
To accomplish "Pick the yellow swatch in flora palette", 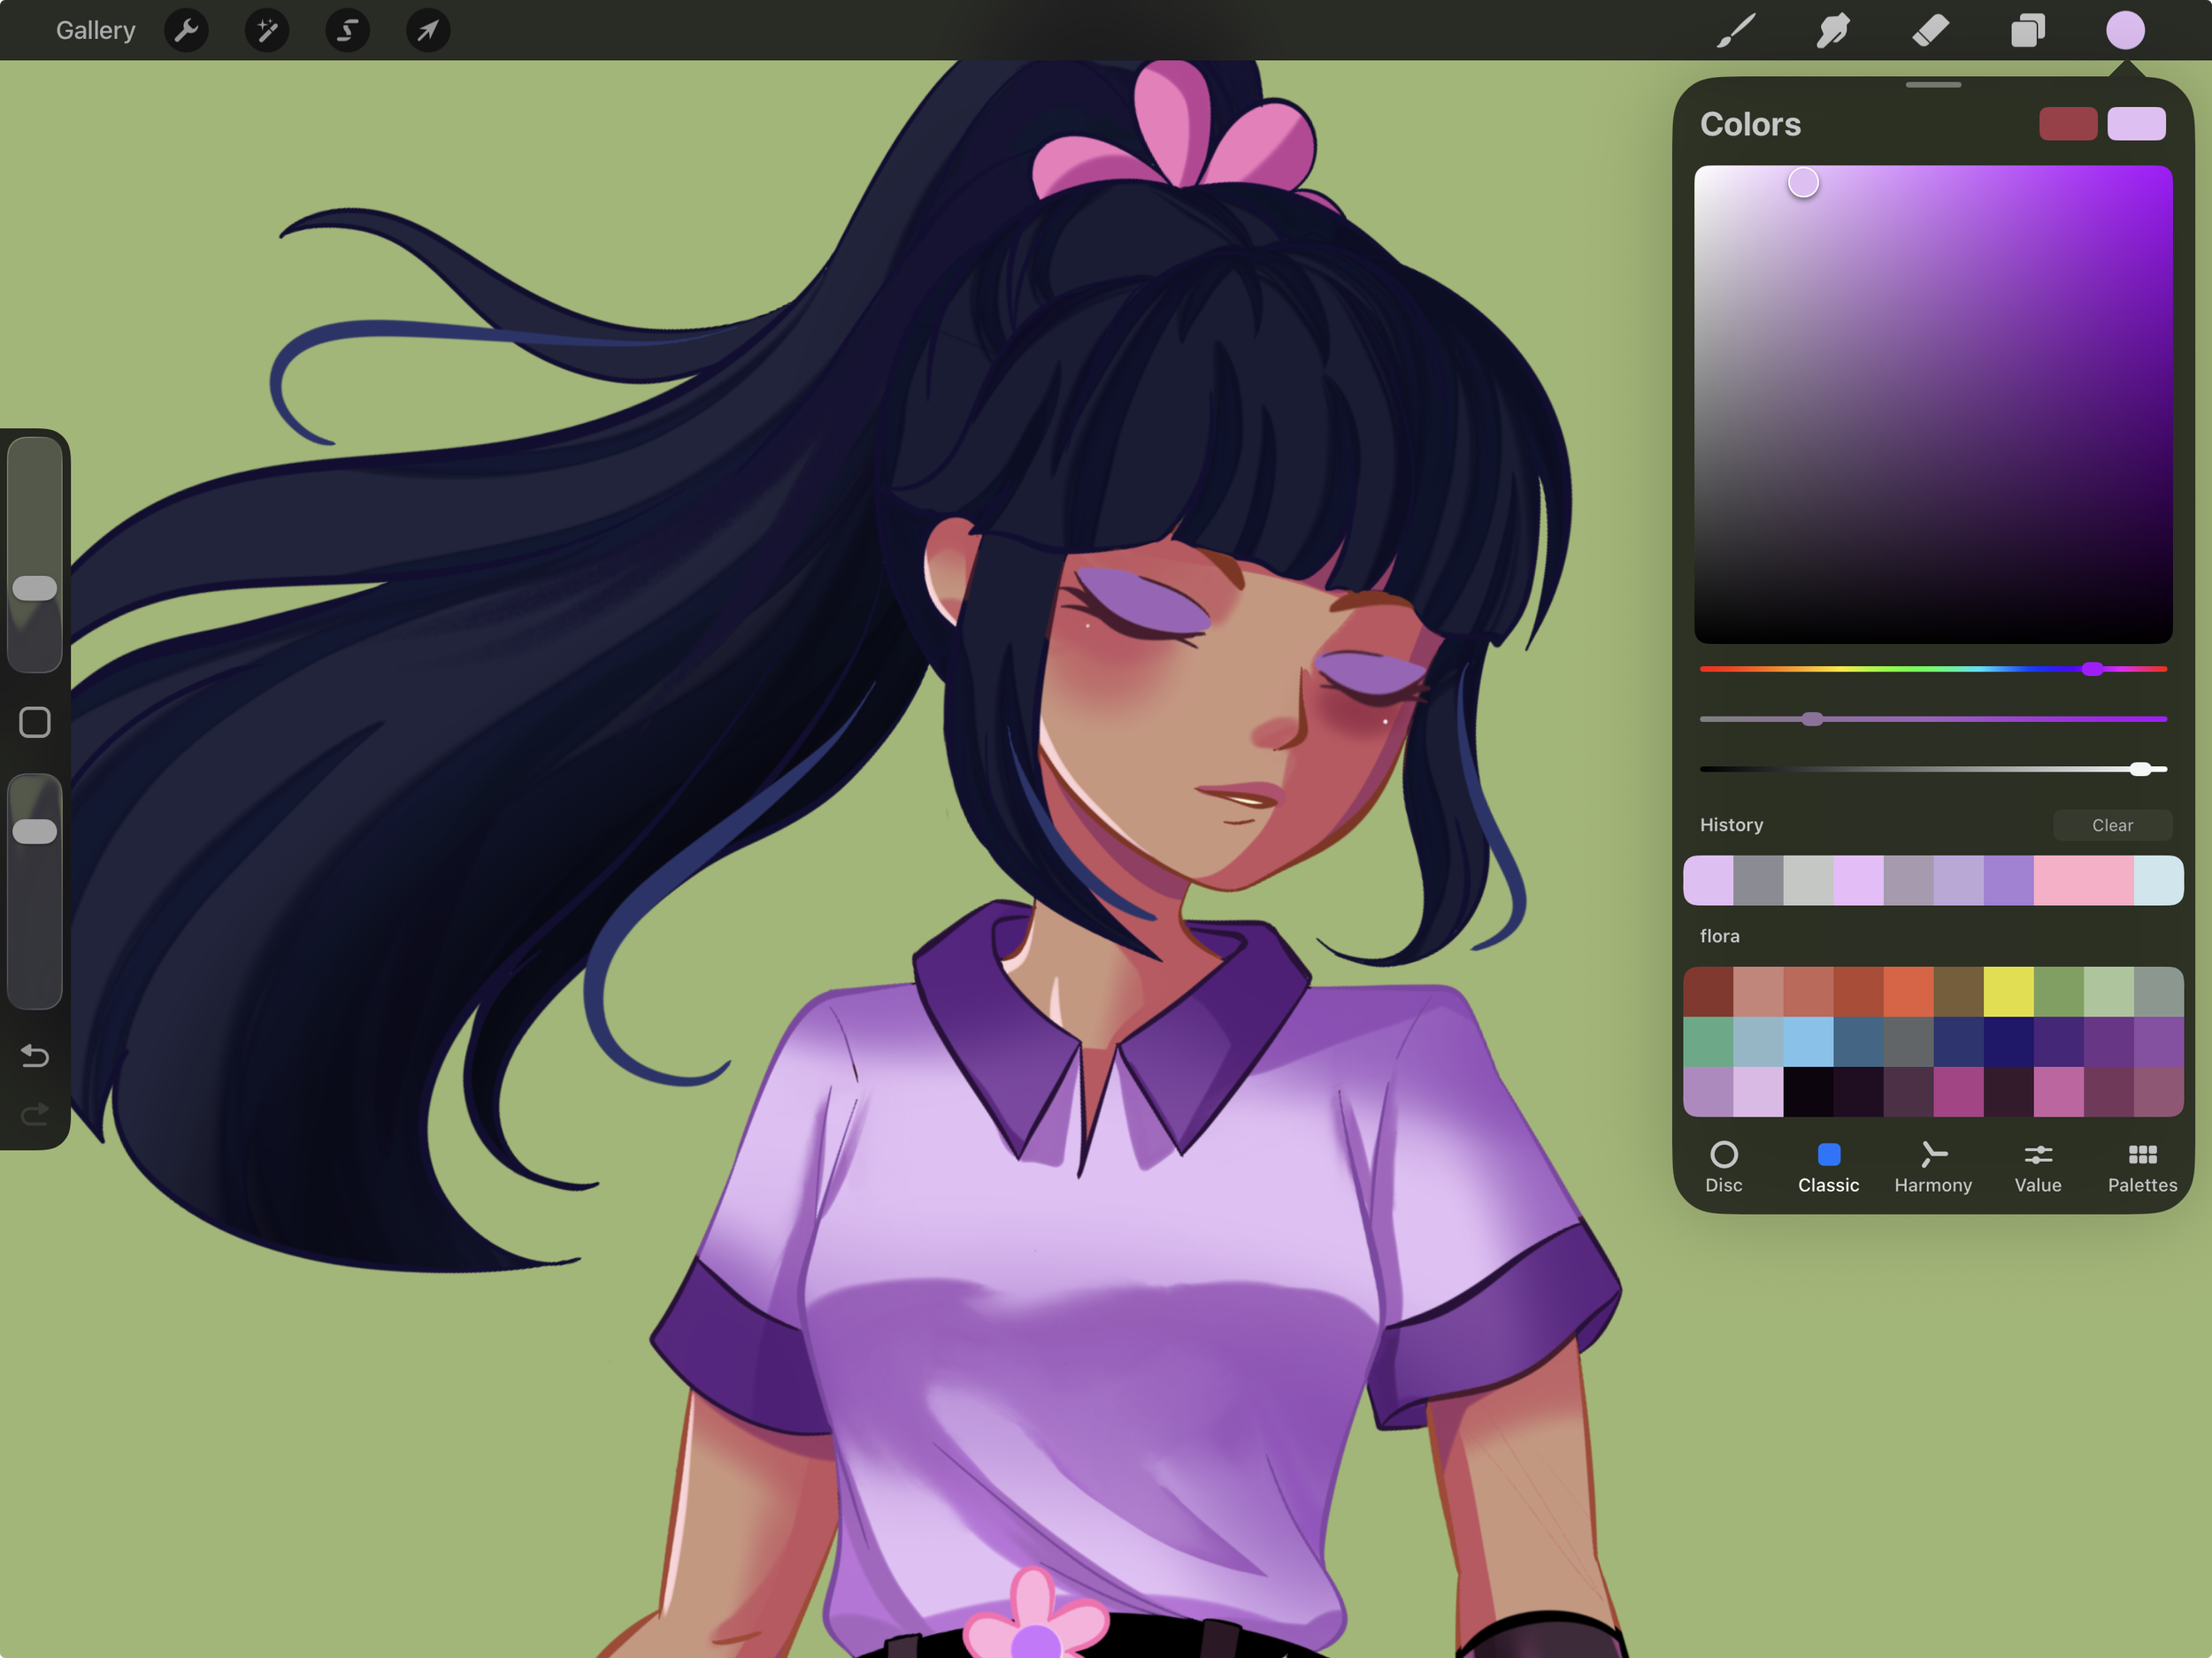I will point(2008,991).
